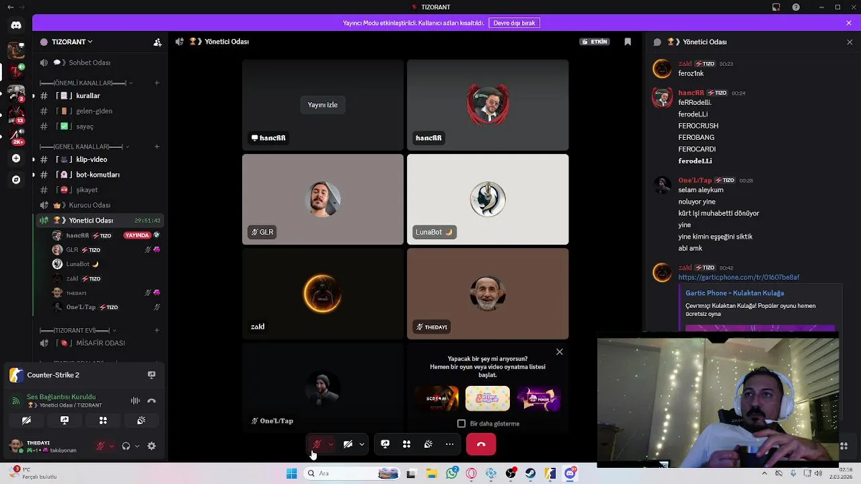Open the klip-video channel
The image size is (861, 484).
pos(99,159)
